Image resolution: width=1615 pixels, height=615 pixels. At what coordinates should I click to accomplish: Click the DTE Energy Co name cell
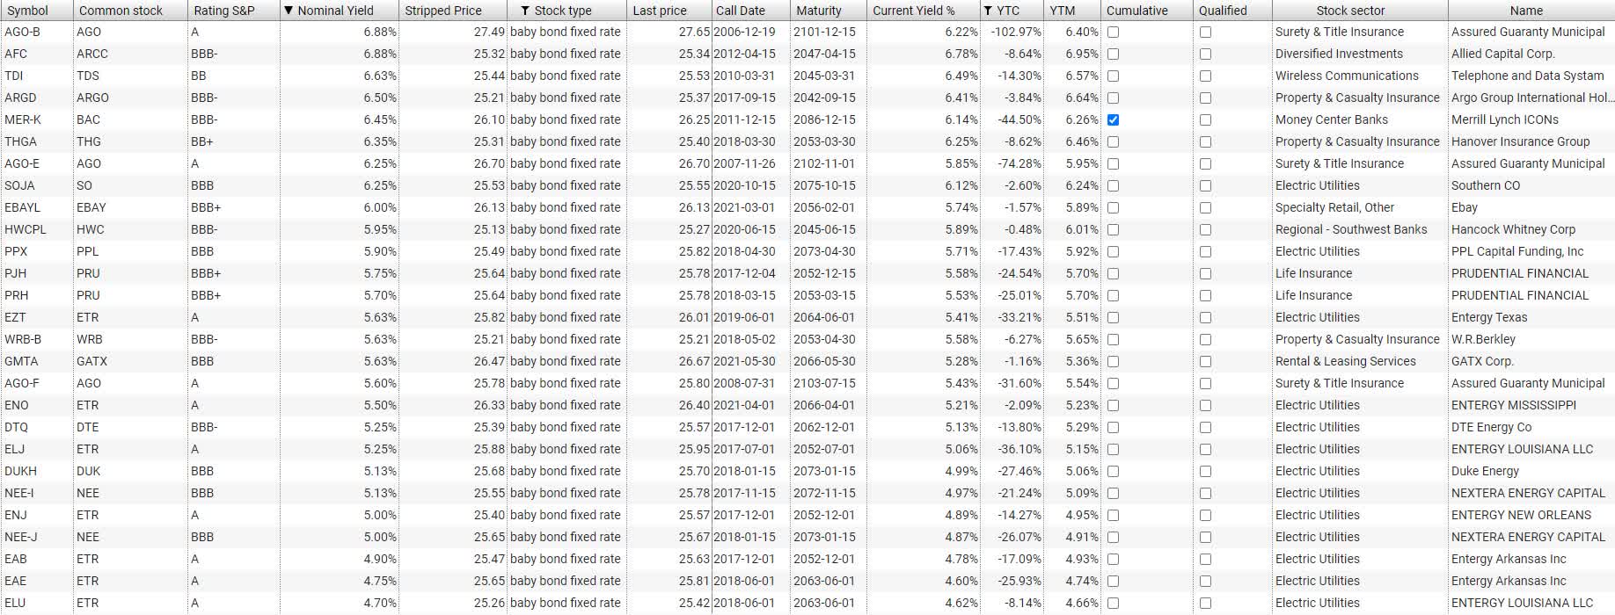[1531, 427]
